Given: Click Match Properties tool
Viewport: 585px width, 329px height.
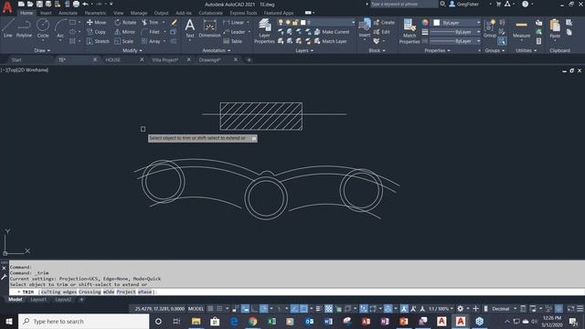Looking at the screenshot, I should pos(409,31).
